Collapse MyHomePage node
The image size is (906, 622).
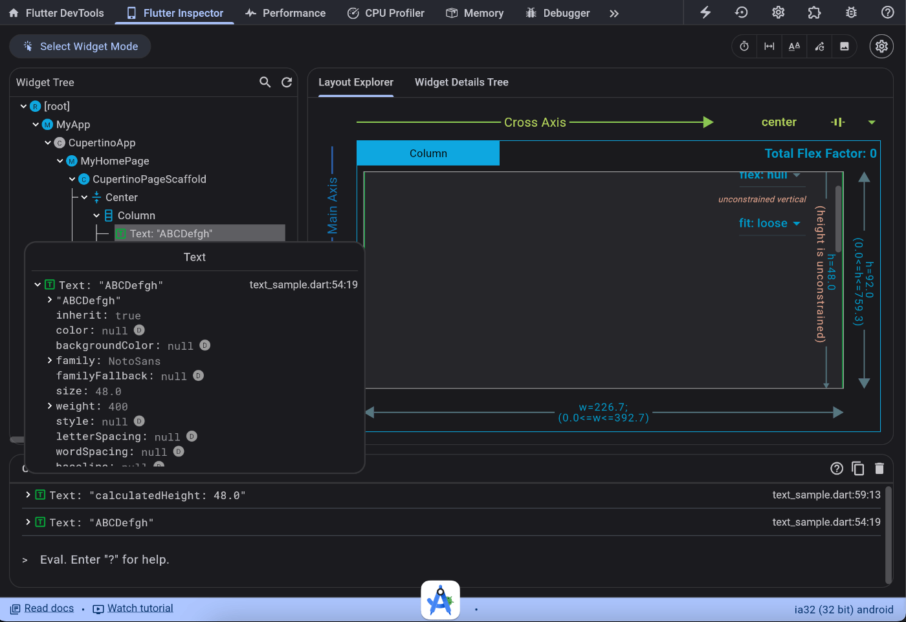(x=60, y=160)
